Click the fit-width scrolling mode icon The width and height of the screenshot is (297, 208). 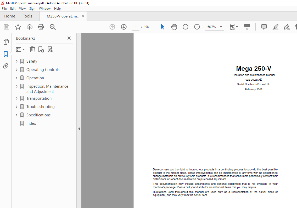pos(232,27)
